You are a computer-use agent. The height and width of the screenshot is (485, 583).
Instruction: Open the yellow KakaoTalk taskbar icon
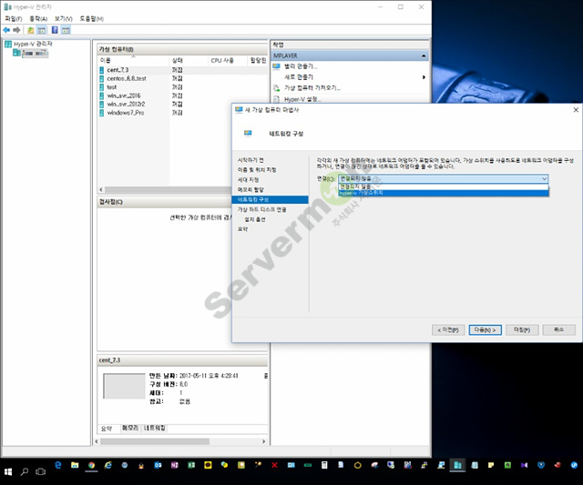click(x=208, y=465)
